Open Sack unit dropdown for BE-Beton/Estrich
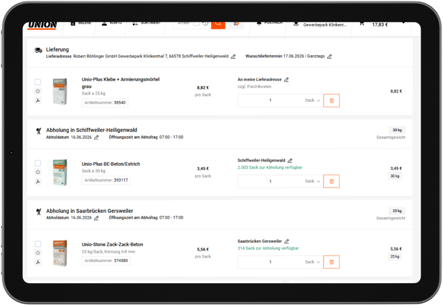The width and height of the screenshot is (443, 305). (313, 181)
